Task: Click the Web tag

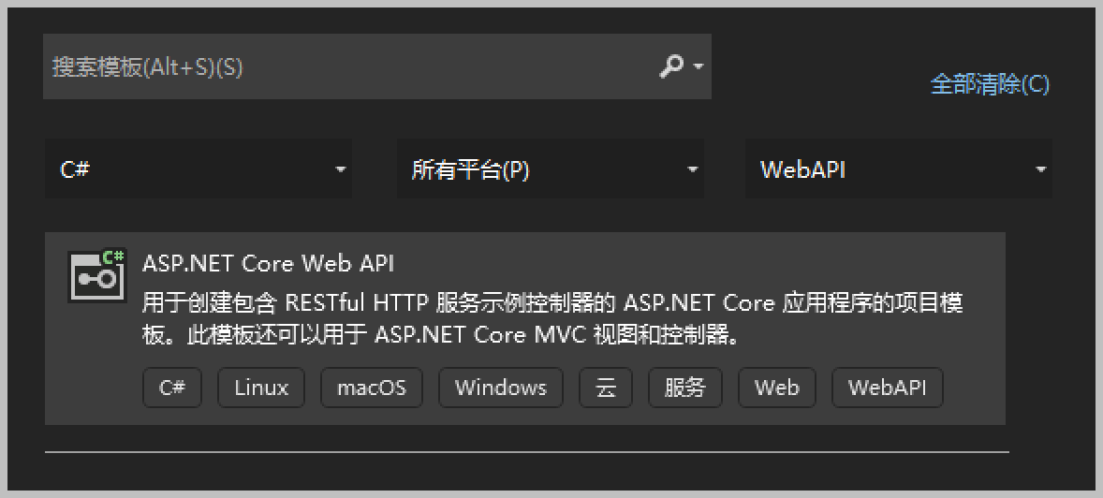Action: click(777, 388)
